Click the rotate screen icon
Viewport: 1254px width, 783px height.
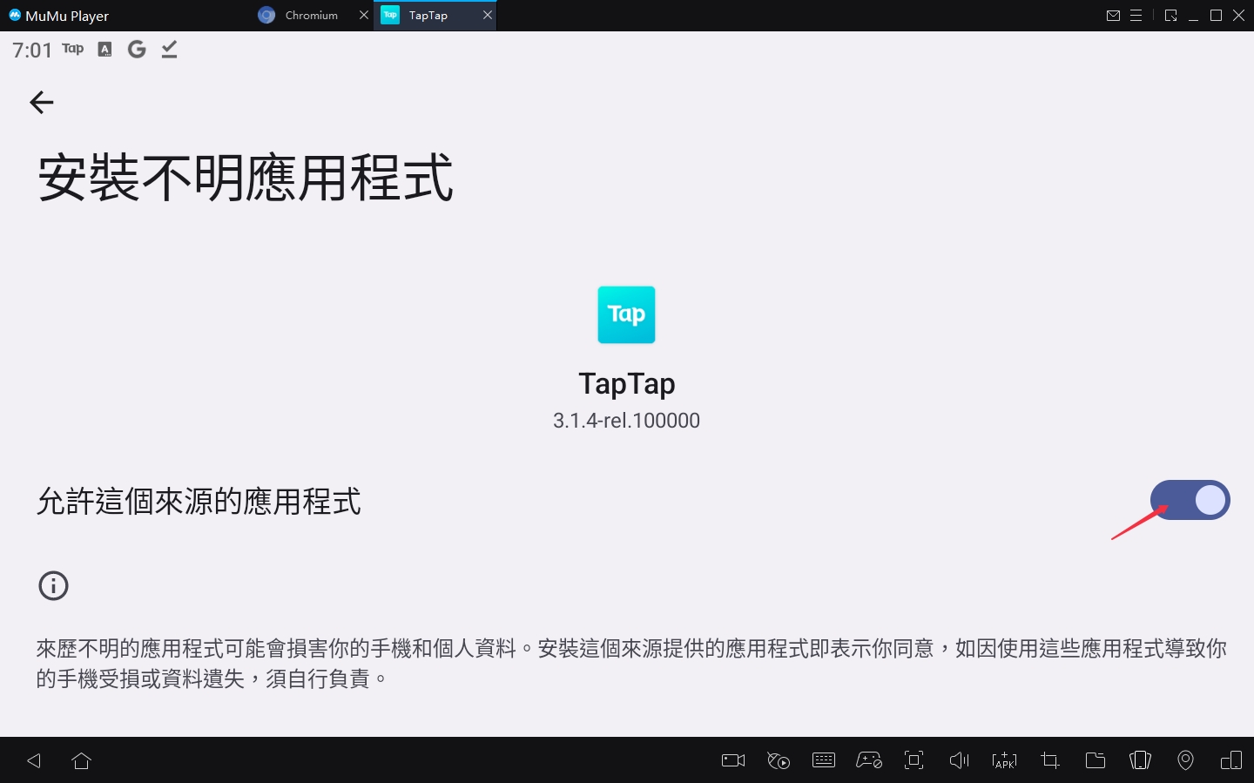pyautogui.click(x=1140, y=760)
